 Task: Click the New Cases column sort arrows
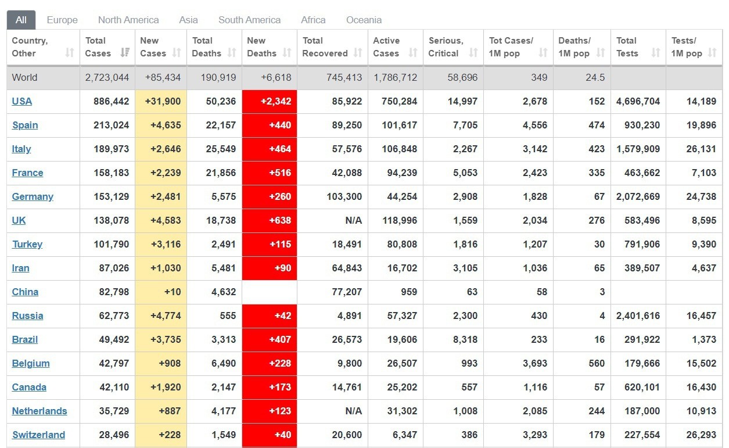pos(177,53)
